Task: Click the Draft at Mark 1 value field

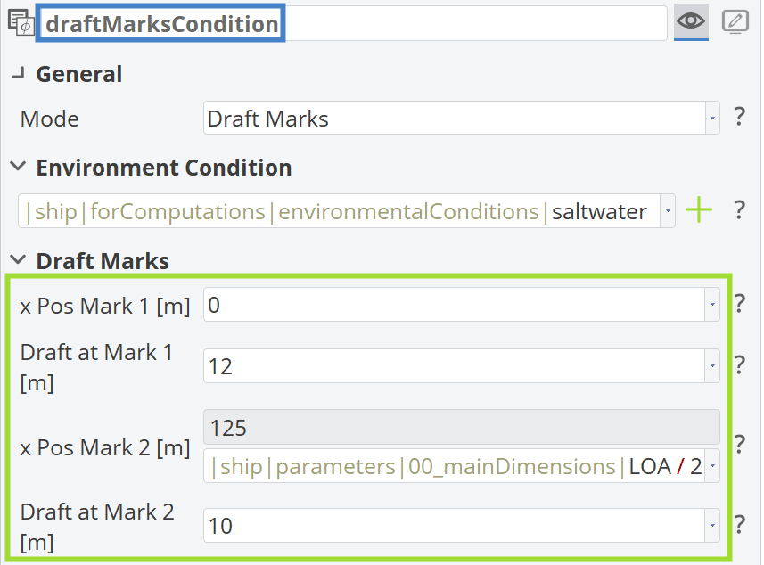Action: (x=446, y=365)
